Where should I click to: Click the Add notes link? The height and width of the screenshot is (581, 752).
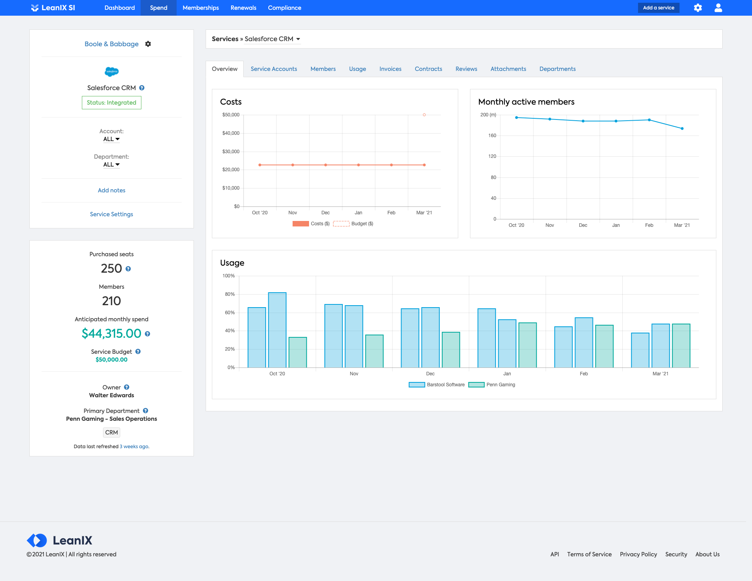pyautogui.click(x=112, y=190)
